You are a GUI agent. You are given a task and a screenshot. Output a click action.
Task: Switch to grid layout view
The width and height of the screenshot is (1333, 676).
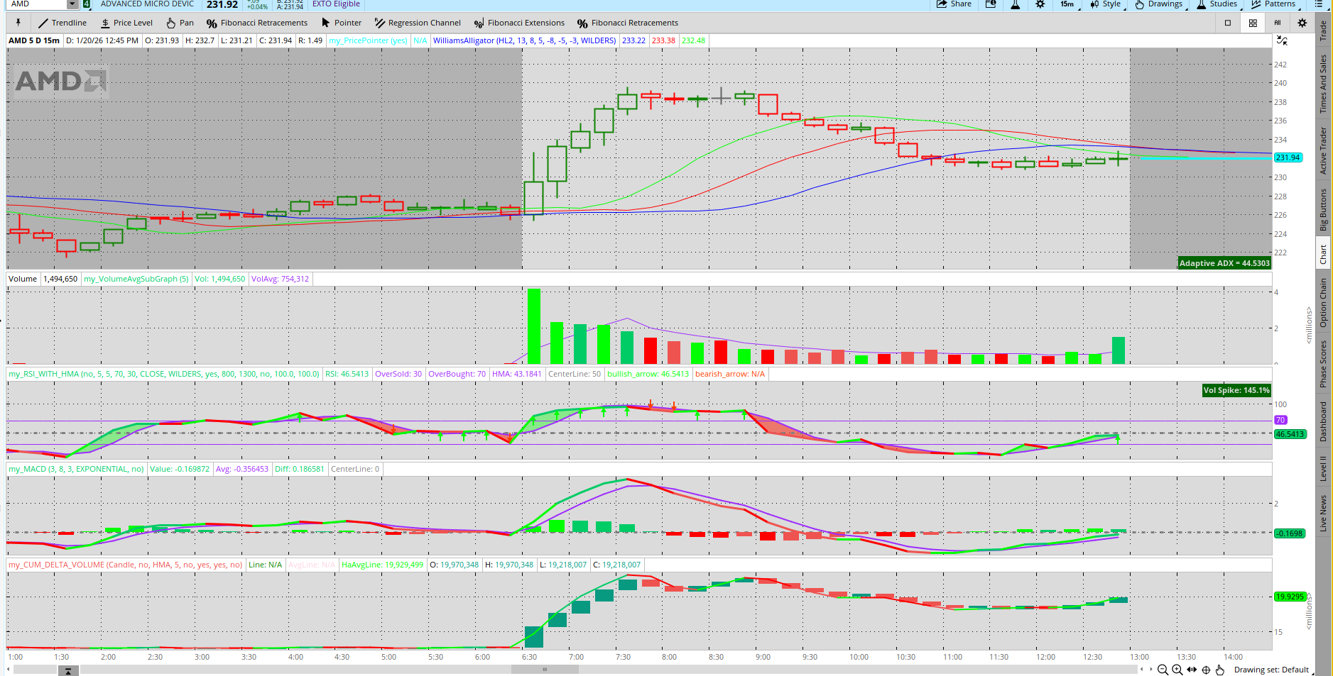click(1253, 23)
